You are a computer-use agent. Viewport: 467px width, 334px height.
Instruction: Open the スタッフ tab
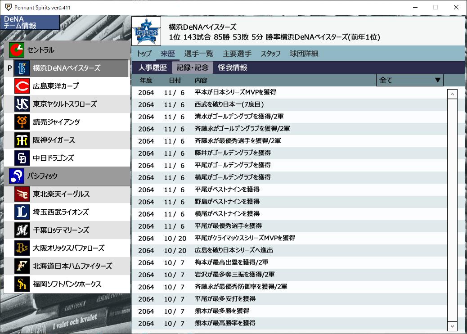pos(270,54)
